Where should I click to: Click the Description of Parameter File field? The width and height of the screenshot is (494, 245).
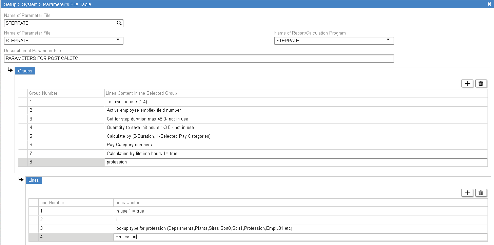point(199,59)
